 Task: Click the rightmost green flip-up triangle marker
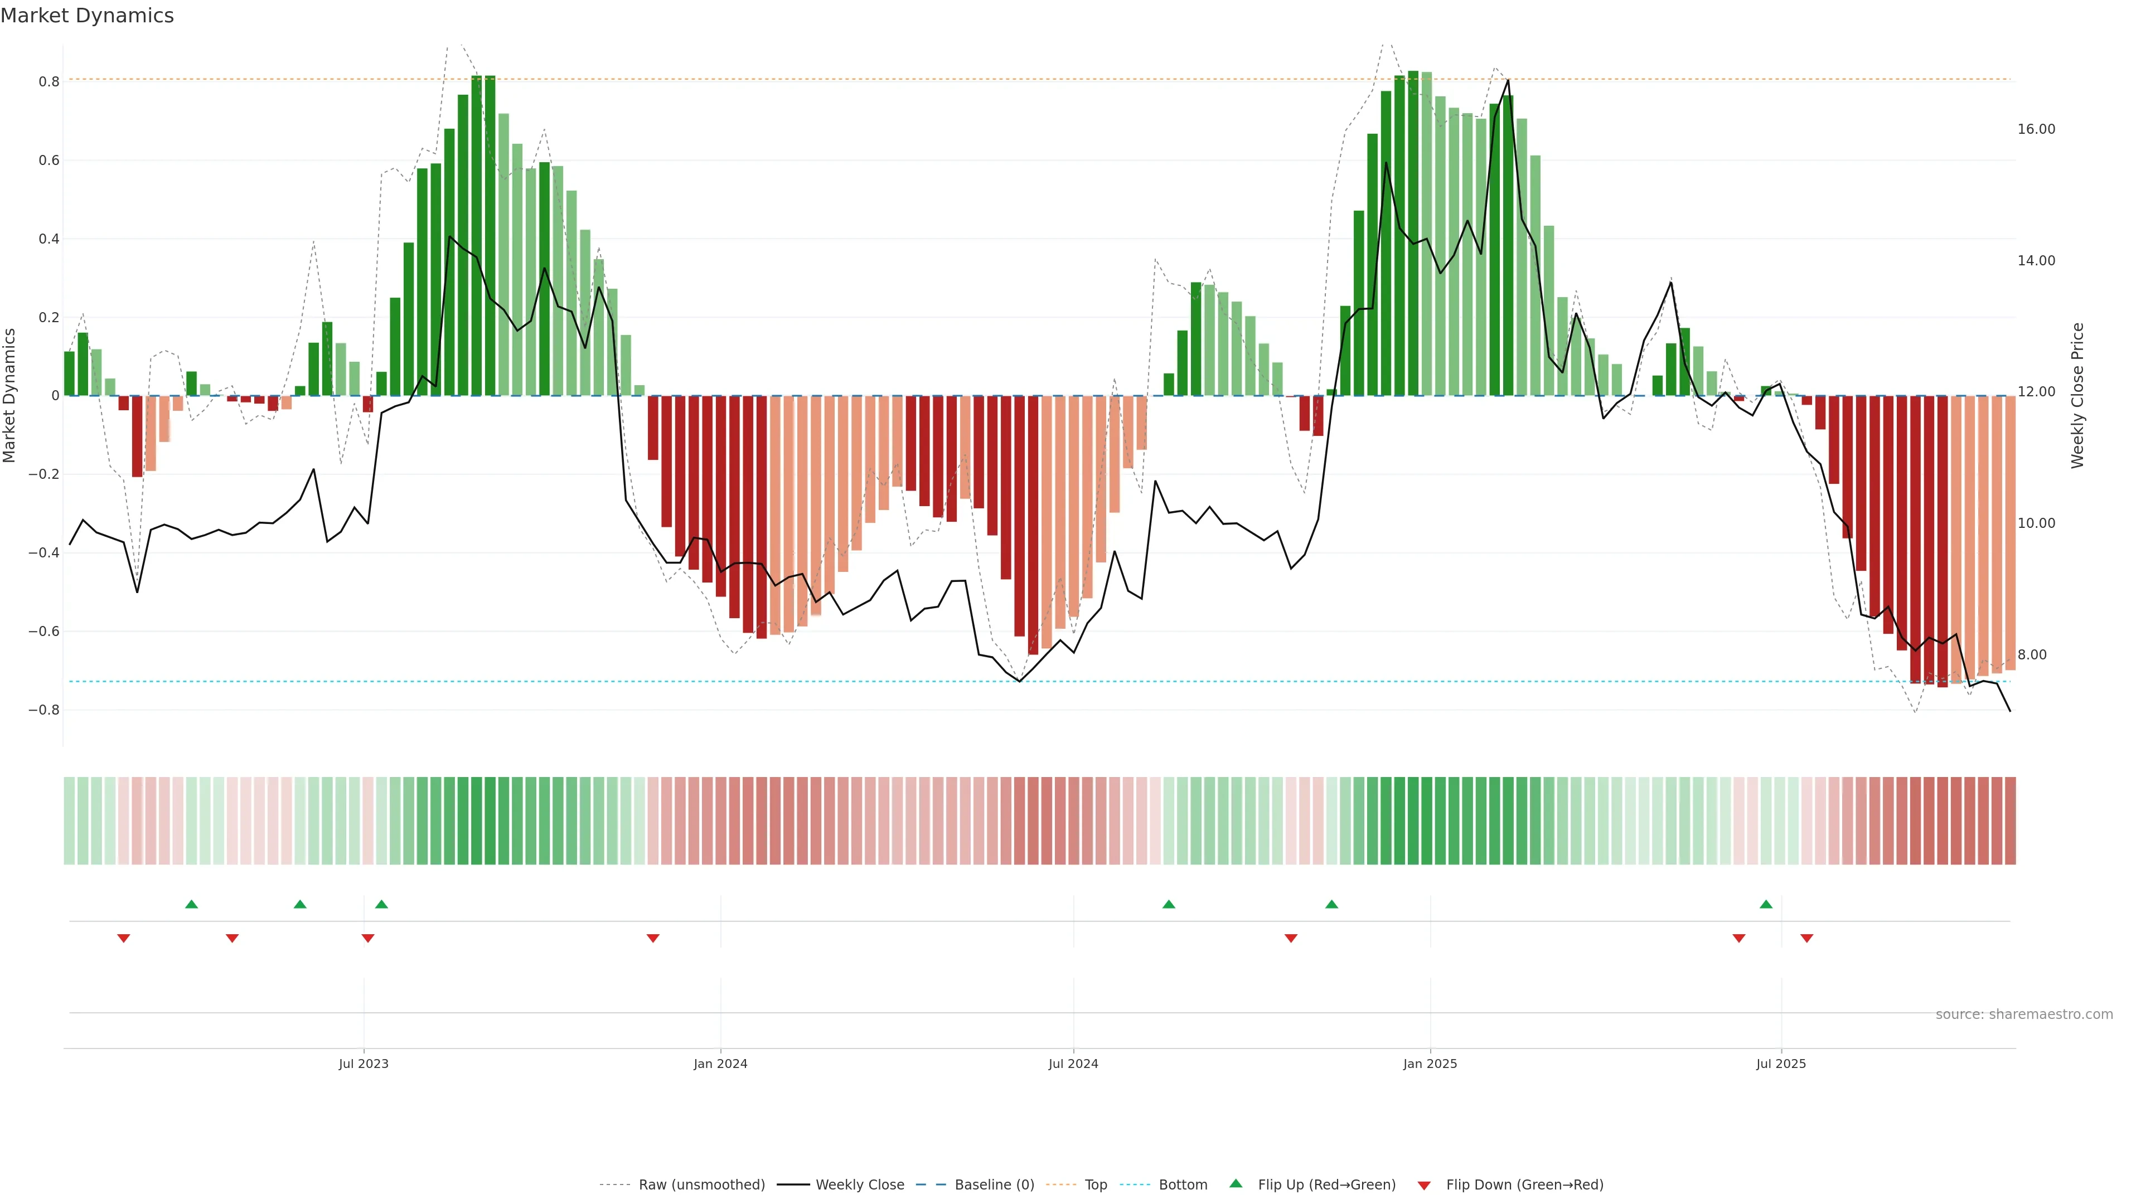coord(1765,904)
